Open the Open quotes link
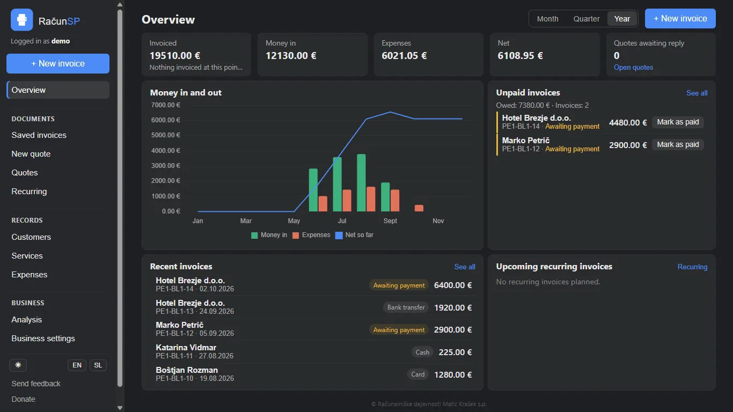The width and height of the screenshot is (733, 412). (x=633, y=68)
